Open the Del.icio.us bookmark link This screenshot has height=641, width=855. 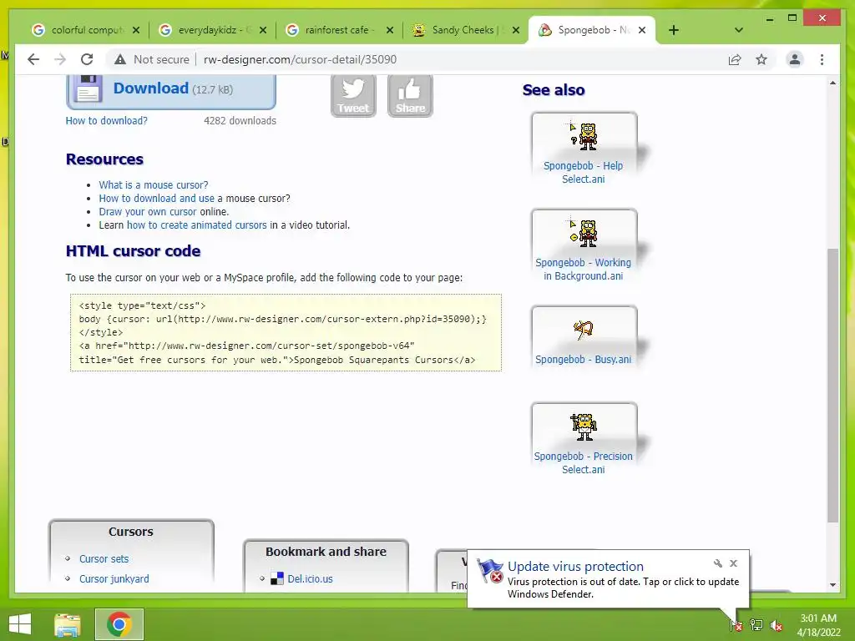coord(310,579)
